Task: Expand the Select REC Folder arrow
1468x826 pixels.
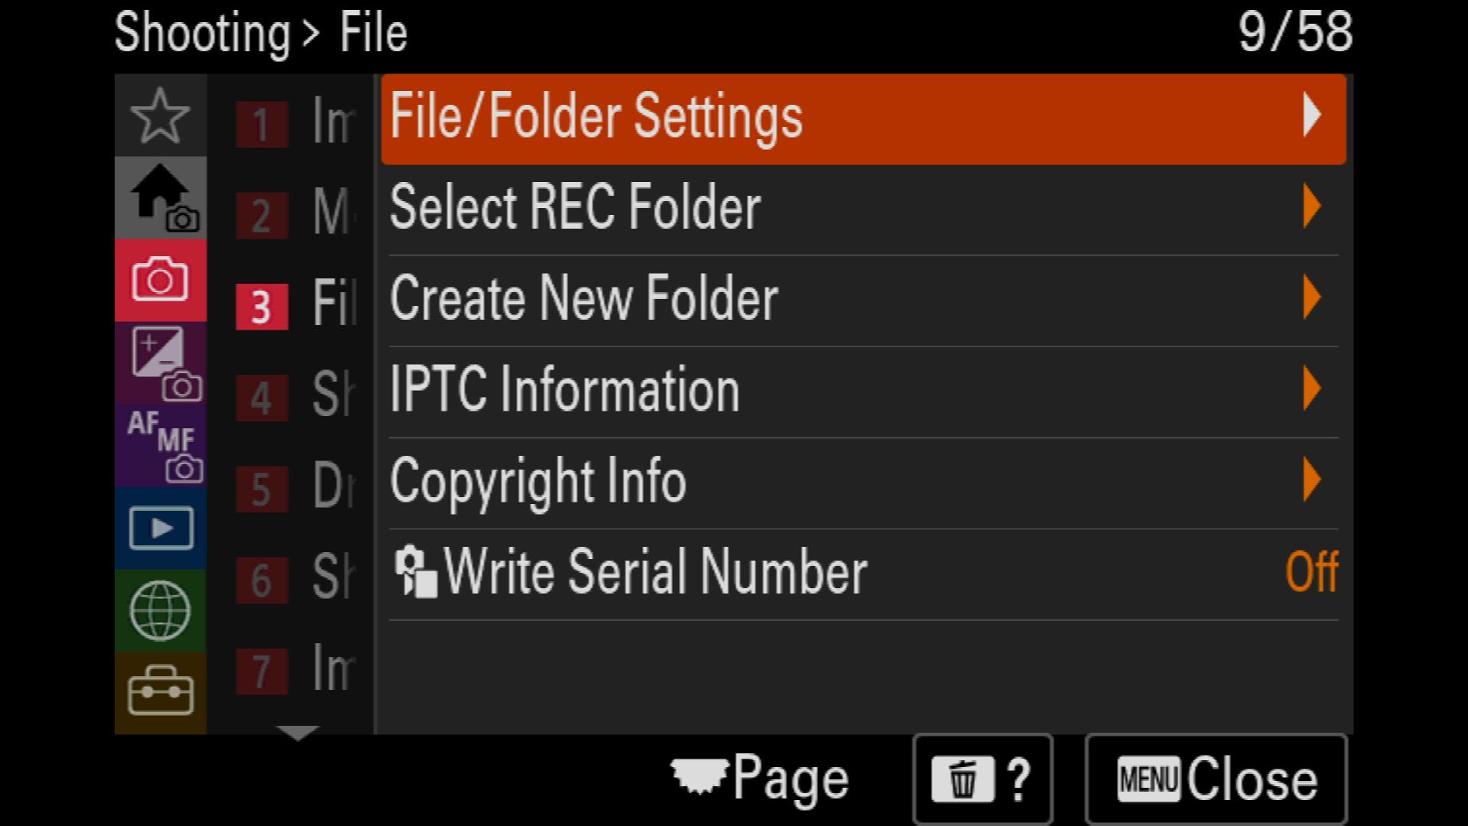Action: click(1312, 206)
